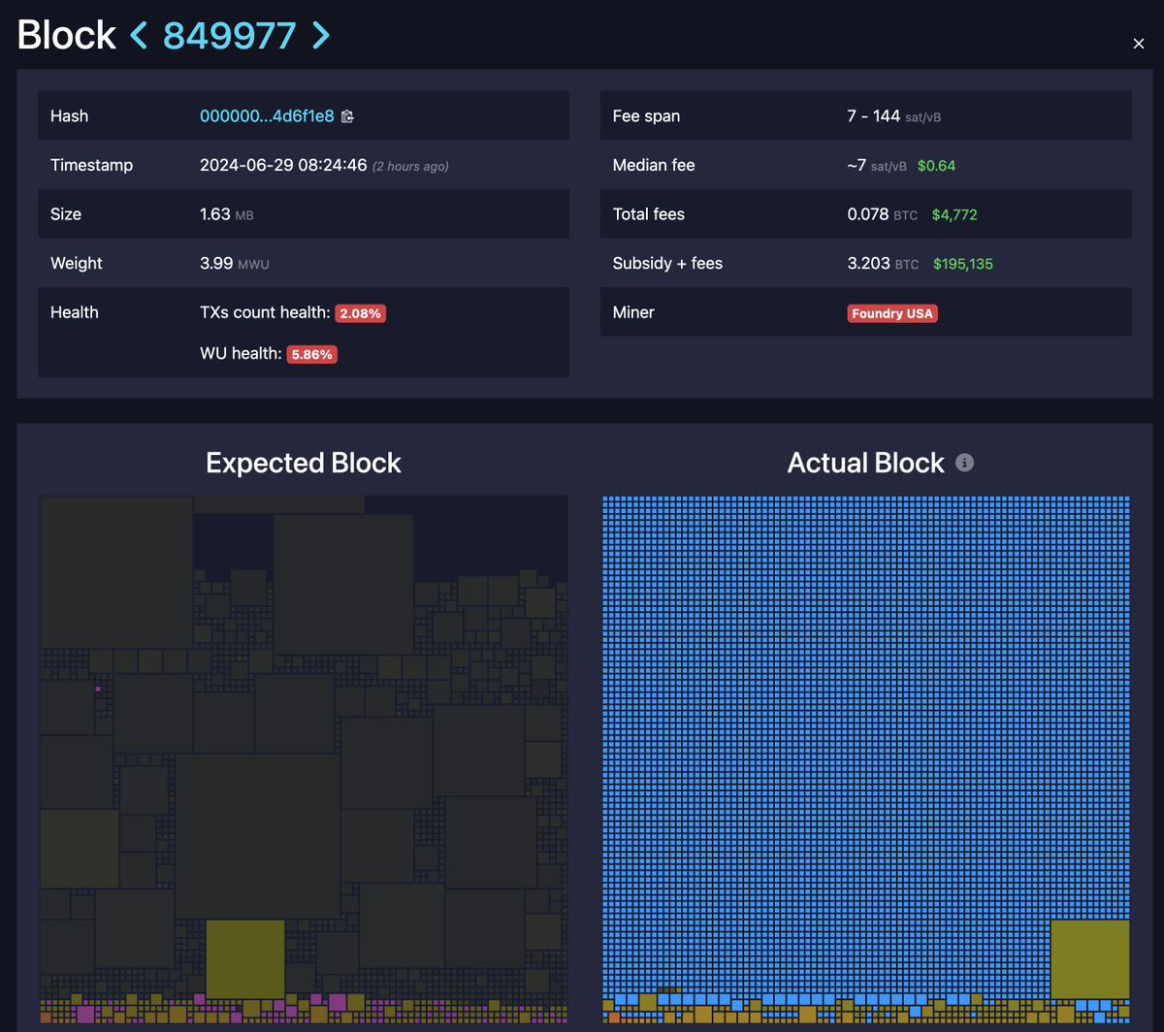1164x1032 pixels.
Task: Select the $195,135 reward amount
Action: (963, 264)
